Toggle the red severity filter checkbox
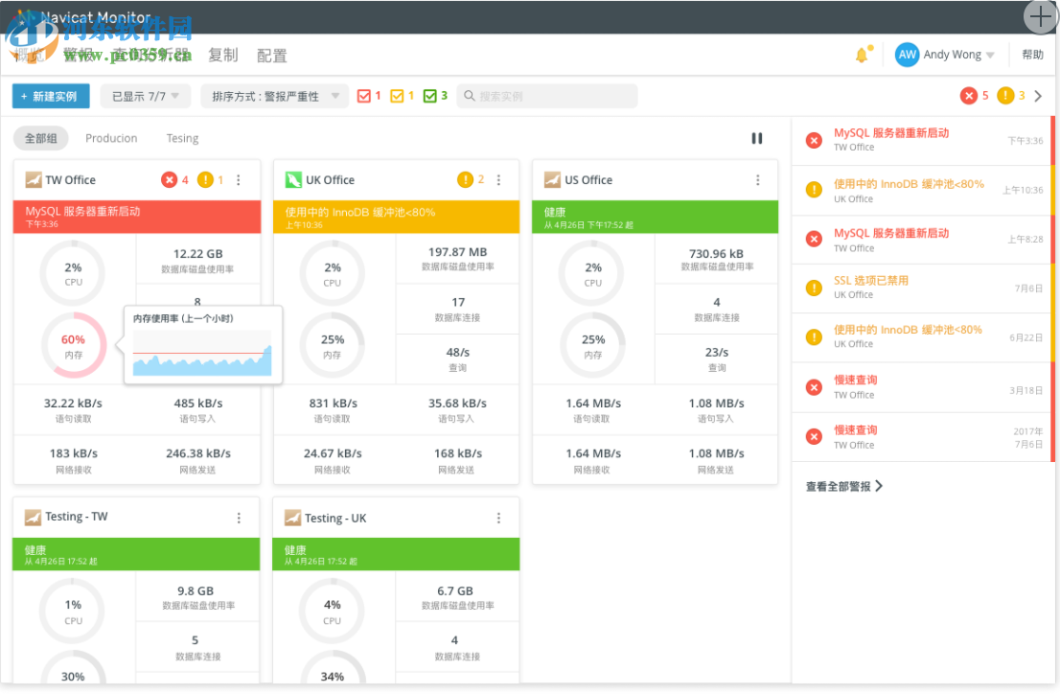The width and height of the screenshot is (1060, 694). [363, 96]
